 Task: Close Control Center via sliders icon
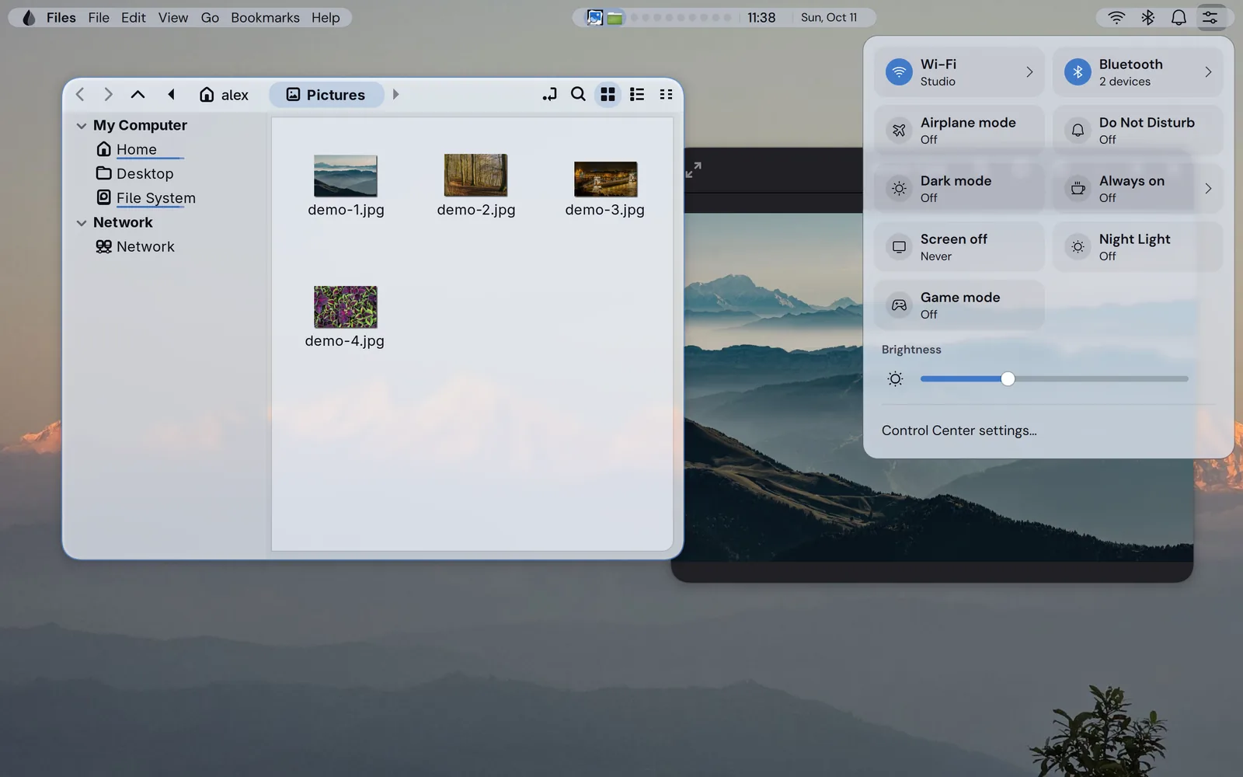coord(1210,17)
